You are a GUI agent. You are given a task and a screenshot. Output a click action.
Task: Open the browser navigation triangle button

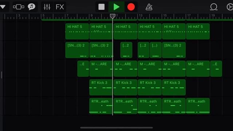(x=3, y=7)
